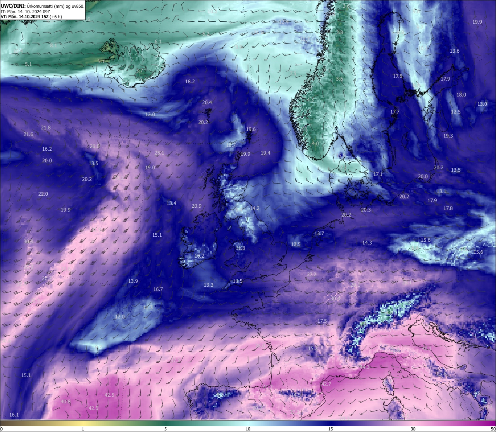
Task: Click the 6.1 value label
Action: 158,42
